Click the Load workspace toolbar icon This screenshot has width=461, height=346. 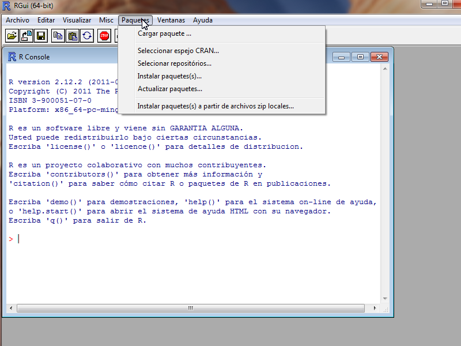click(x=27, y=36)
